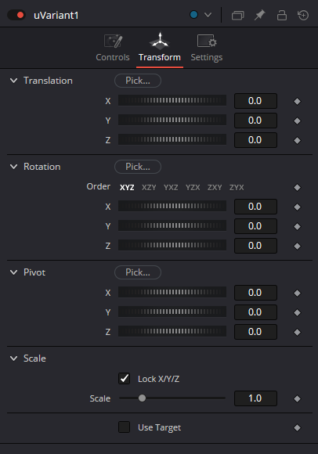Click the Pivot X value field

(x=255, y=293)
